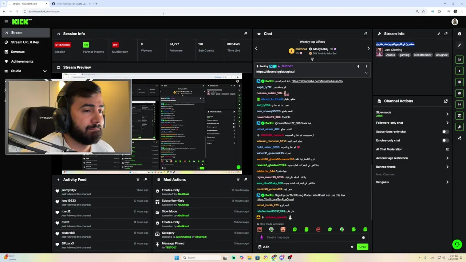Open the thrill.com AbuGhazi link in chat
The height and width of the screenshot is (262, 466).
275,199
